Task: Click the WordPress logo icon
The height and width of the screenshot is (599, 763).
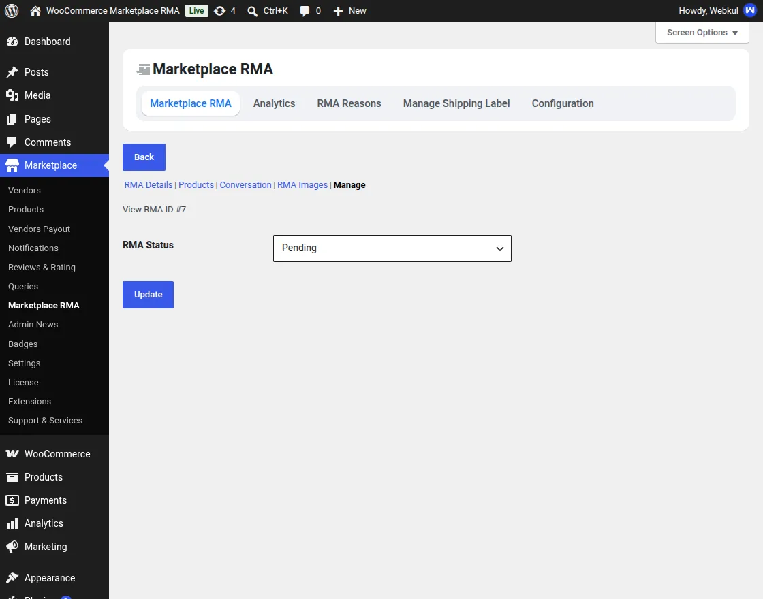Action: coord(12,11)
